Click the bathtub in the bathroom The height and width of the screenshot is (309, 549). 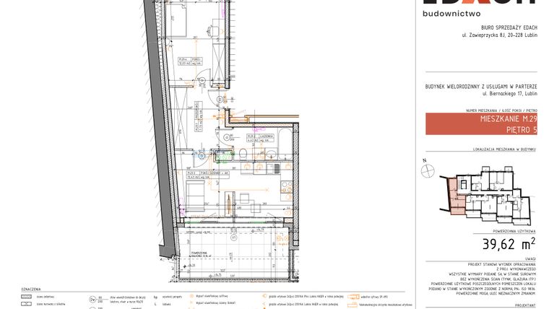285,144
